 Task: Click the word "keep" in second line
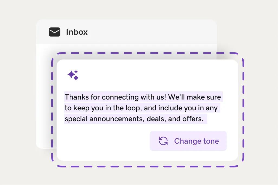pos(81,108)
